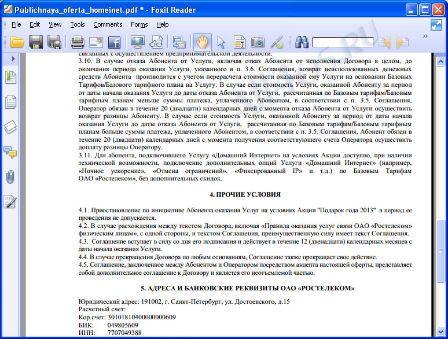The width and height of the screenshot is (448, 339).
Task: Click the vertical scrollbar down arrow
Action: coord(440,331)
